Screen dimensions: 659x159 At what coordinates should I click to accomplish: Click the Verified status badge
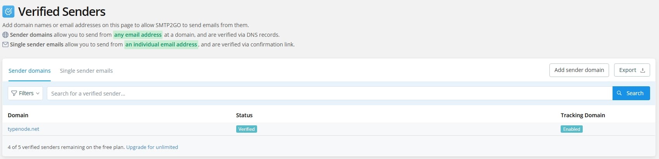pos(247,129)
